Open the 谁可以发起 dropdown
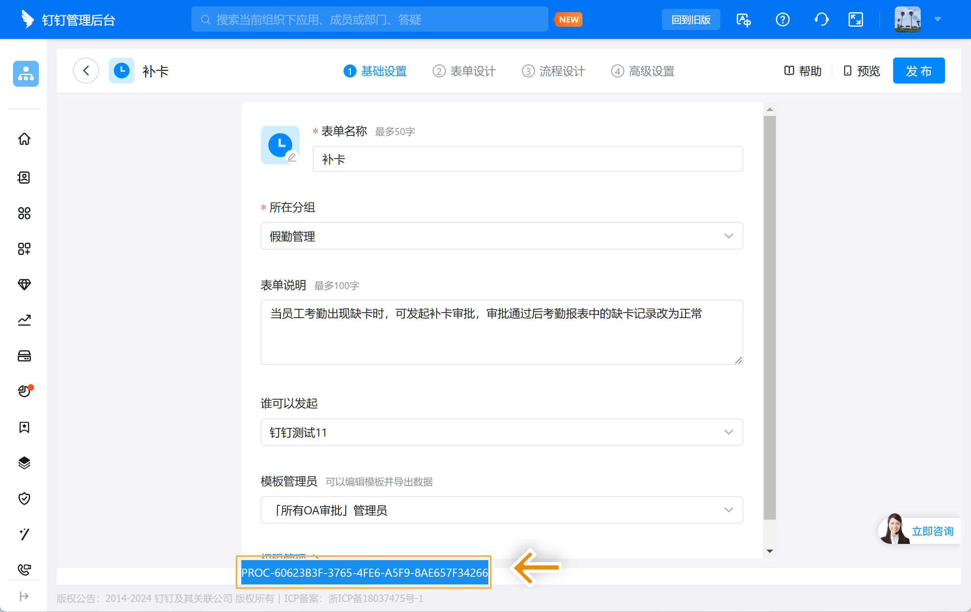 coord(502,432)
